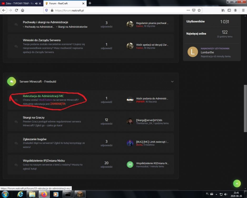View newest user Lombarthe's profile
The width and height of the screenshot is (247, 198).
pos(207,52)
